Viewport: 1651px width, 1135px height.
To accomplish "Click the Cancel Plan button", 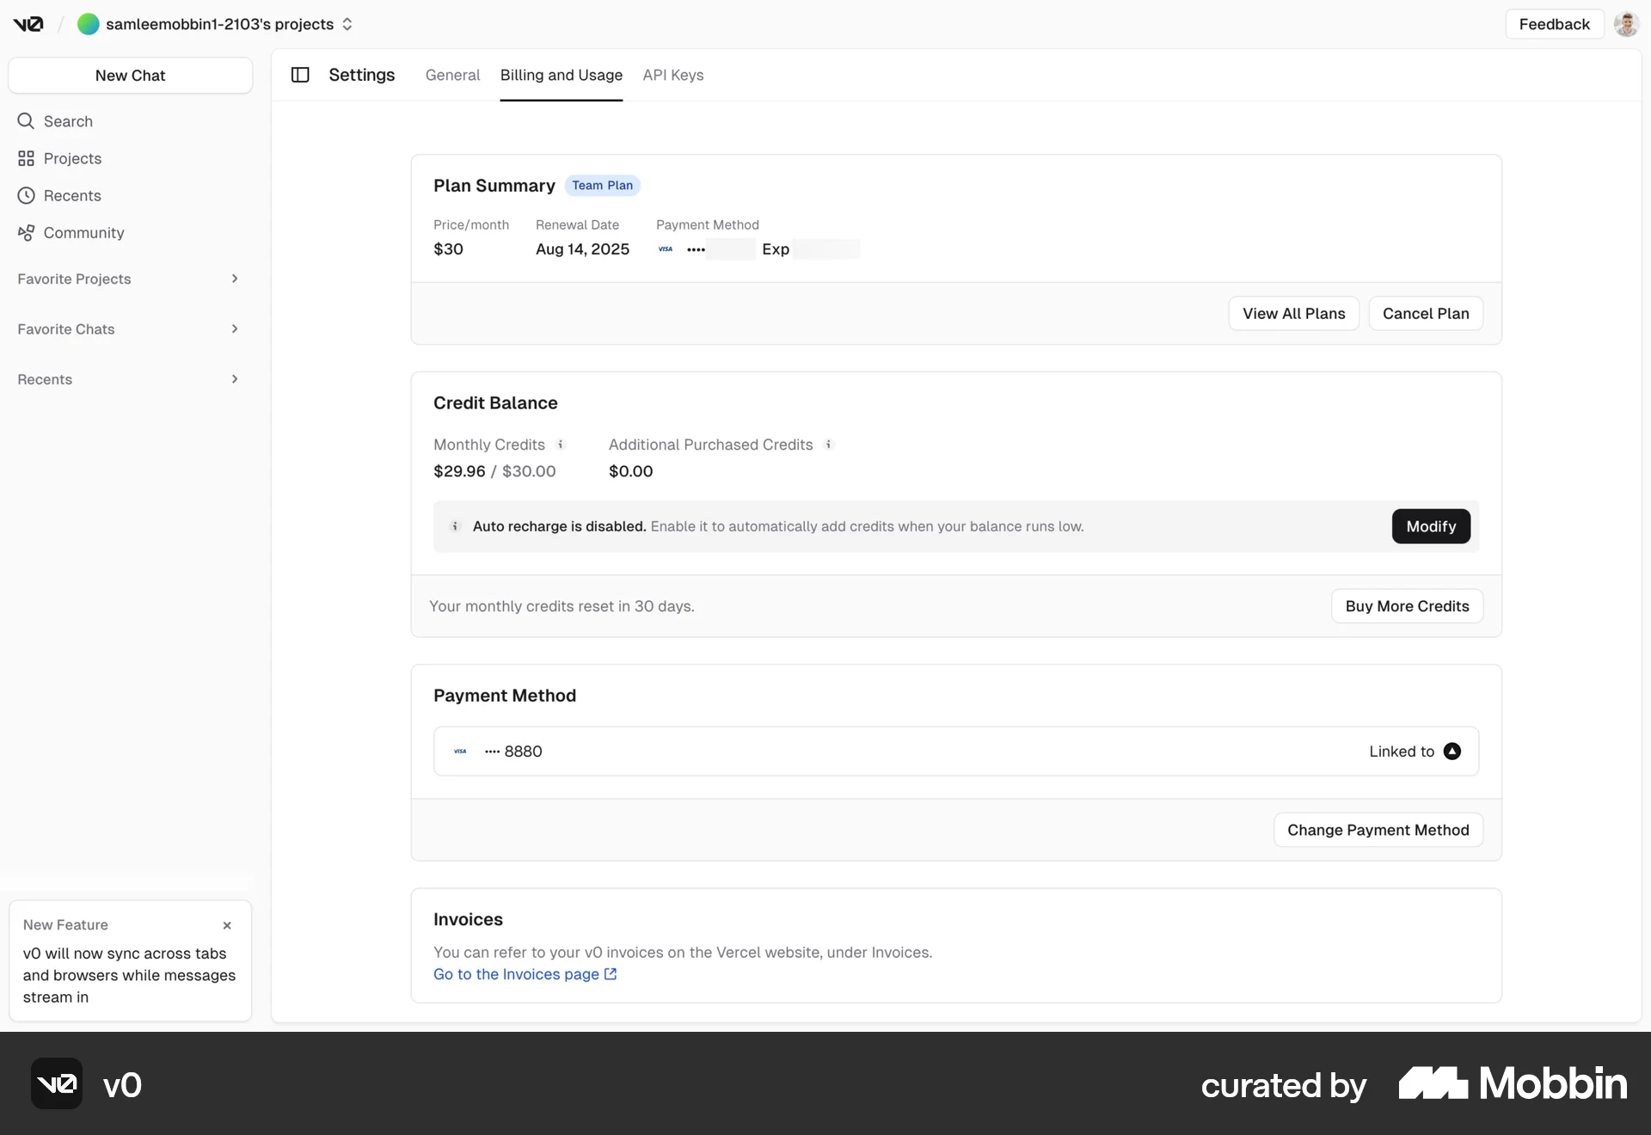I will 1425,313.
